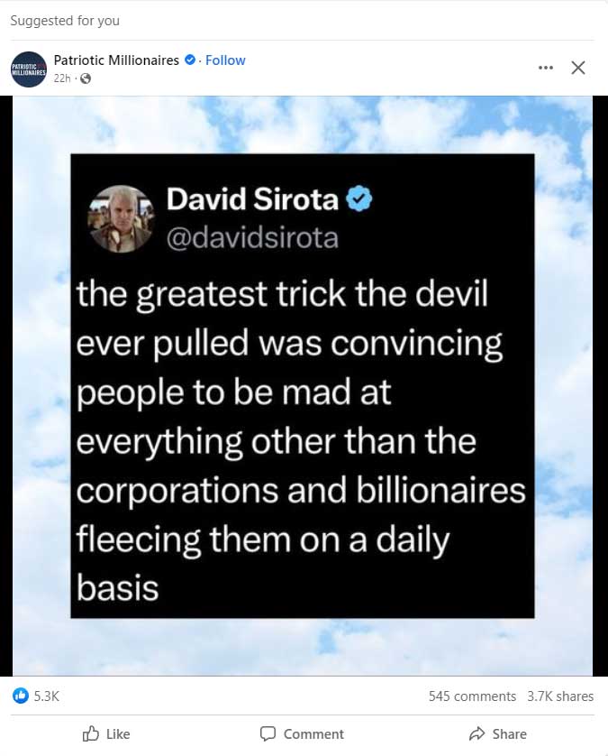The width and height of the screenshot is (608, 756).
Task: Share the post
Action: pyautogui.click(x=498, y=733)
